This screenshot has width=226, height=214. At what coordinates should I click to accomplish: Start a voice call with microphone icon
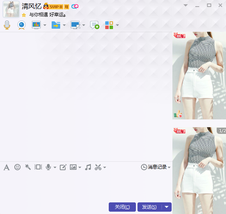(7, 25)
